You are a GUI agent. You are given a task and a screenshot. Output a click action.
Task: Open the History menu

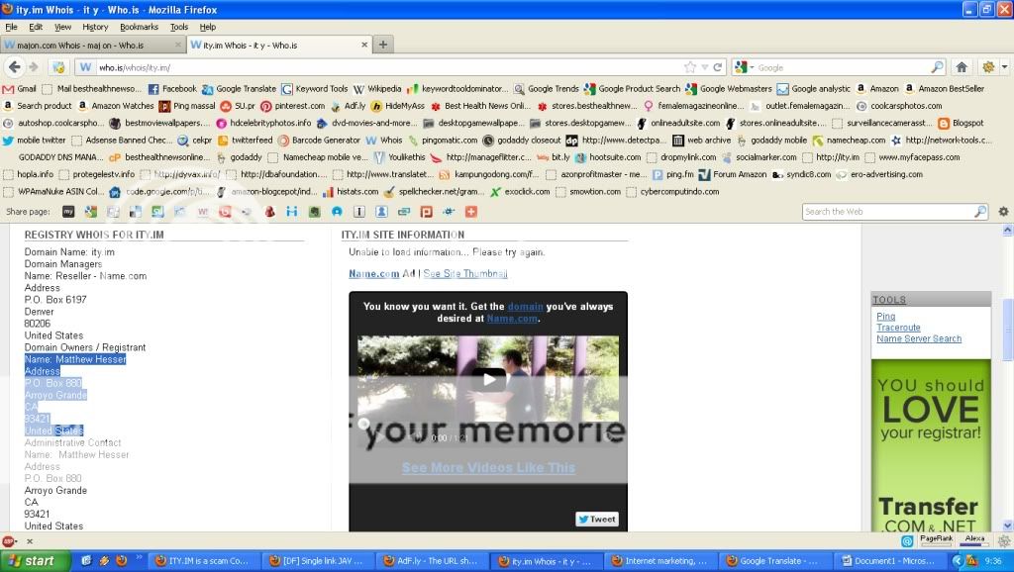click(x=95, y=27)
